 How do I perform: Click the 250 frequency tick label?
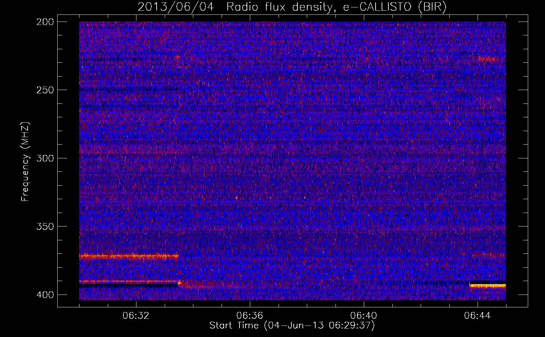point(45,90)
